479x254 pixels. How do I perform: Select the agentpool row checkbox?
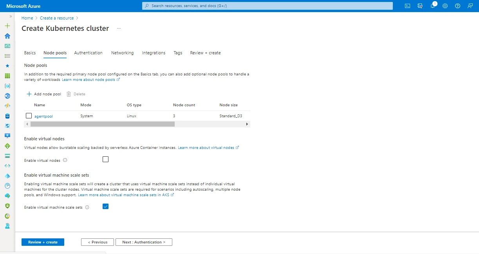[x=29, y=116]
